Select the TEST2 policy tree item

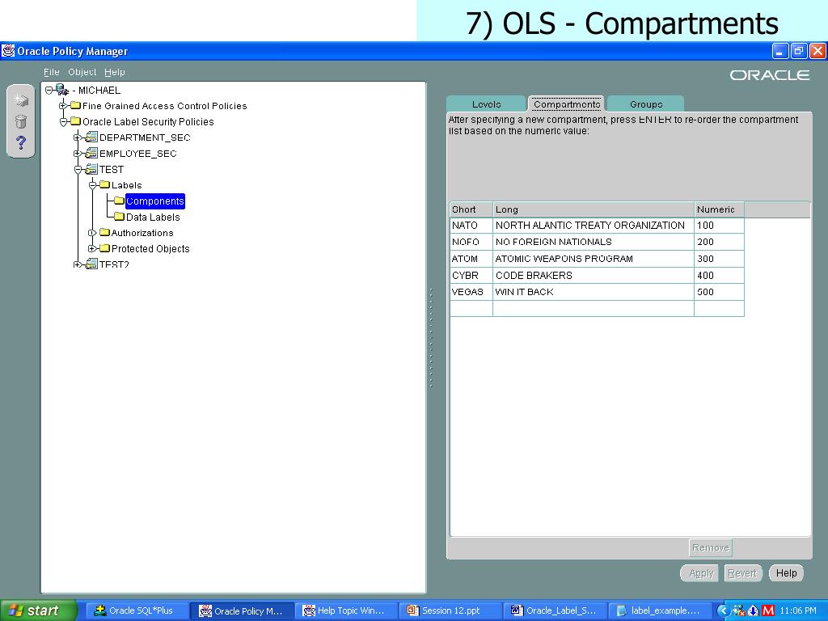click(114, 264)
